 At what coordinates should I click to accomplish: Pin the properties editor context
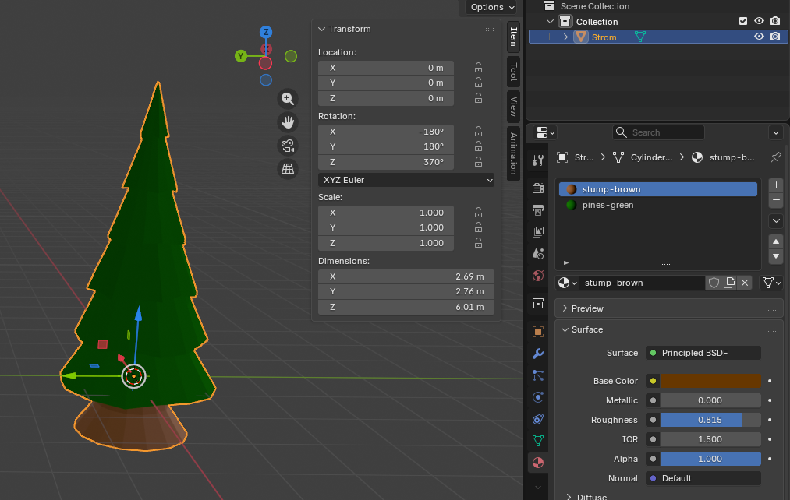pyautogui.click(x=775, y=157)
